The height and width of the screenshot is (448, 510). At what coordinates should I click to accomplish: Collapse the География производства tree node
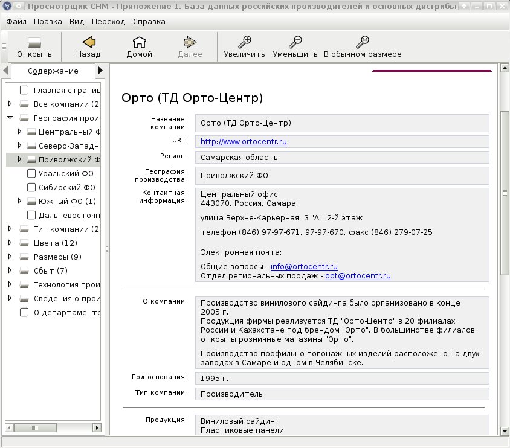pos(10,118)
